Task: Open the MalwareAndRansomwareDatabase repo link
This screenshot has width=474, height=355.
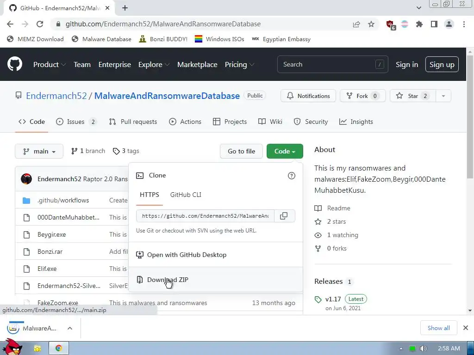Action: pyautogui.click(x=167, y=96)
